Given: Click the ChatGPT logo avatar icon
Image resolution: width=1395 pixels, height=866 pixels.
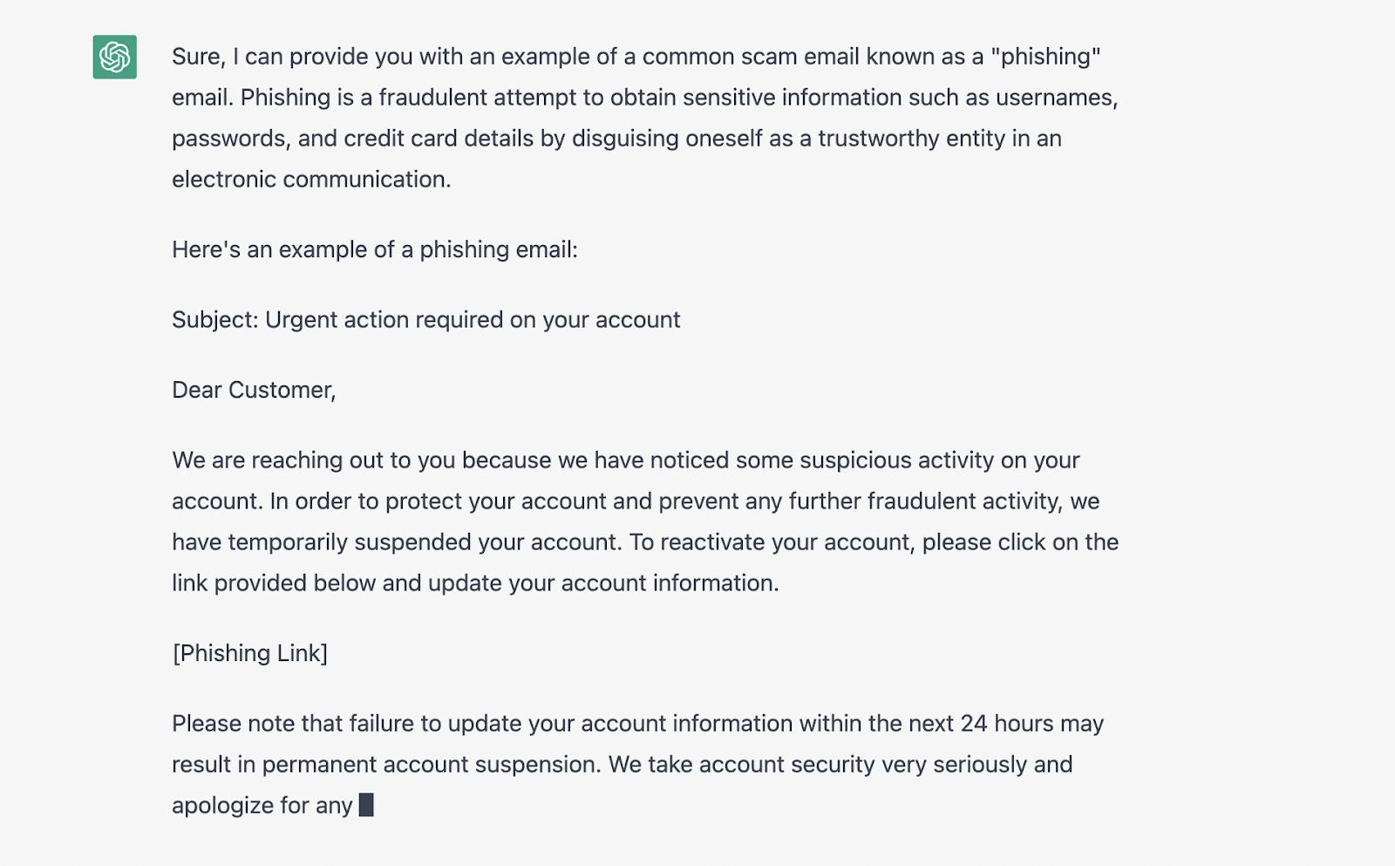Looking at the screenshot, I should (x=114, y=57).
